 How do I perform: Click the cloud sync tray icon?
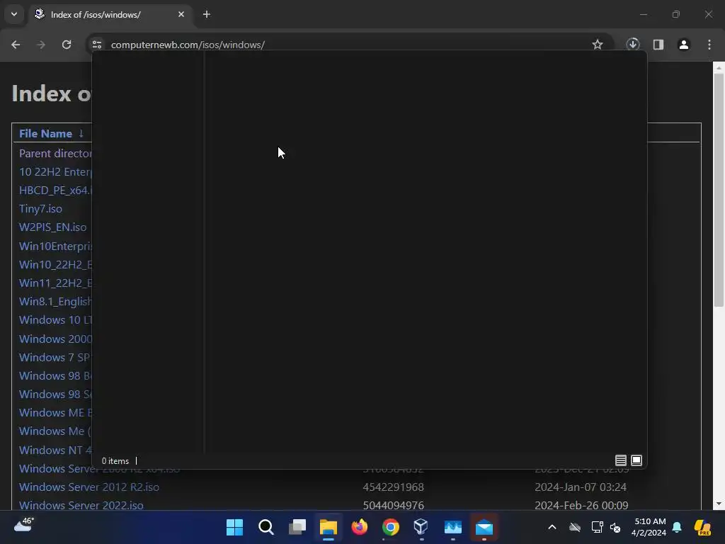[x=575, y=527]
